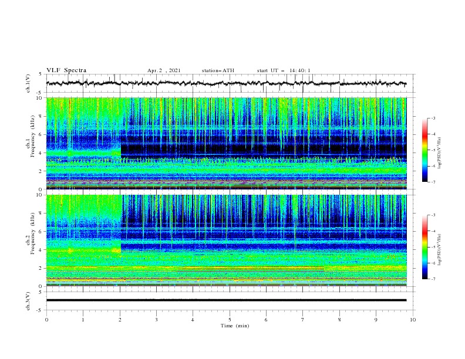Click the "-5" label on upper color bar
Image resolution: width=465 pixels, height=359 pixels.
click(433, 150)
